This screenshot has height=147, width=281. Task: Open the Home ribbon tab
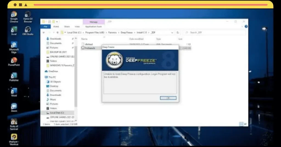click(x=56, y=27)
